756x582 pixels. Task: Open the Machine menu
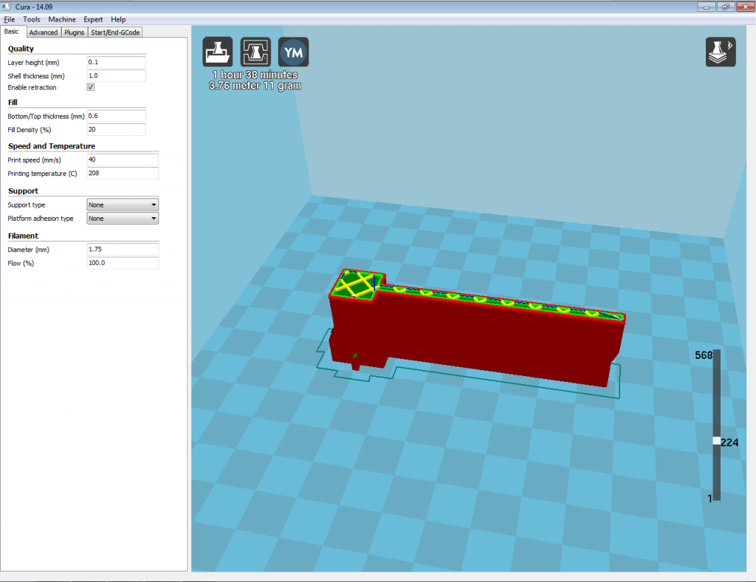tap(62, 19)
